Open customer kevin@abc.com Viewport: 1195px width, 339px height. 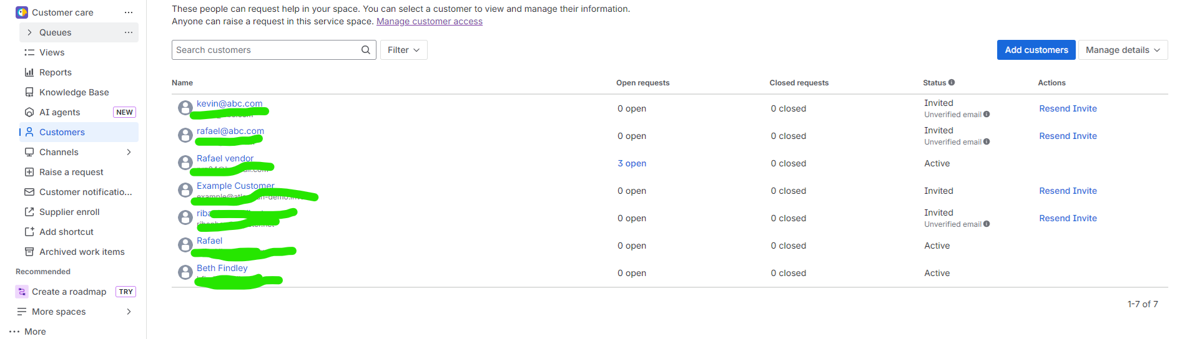click(229, 103)
